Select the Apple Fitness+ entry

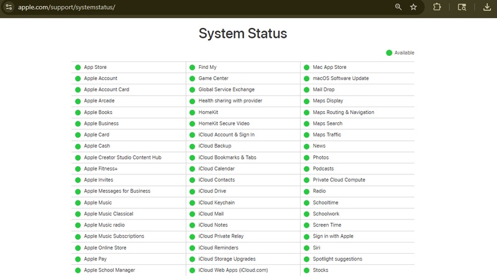[x=101, y=169]
